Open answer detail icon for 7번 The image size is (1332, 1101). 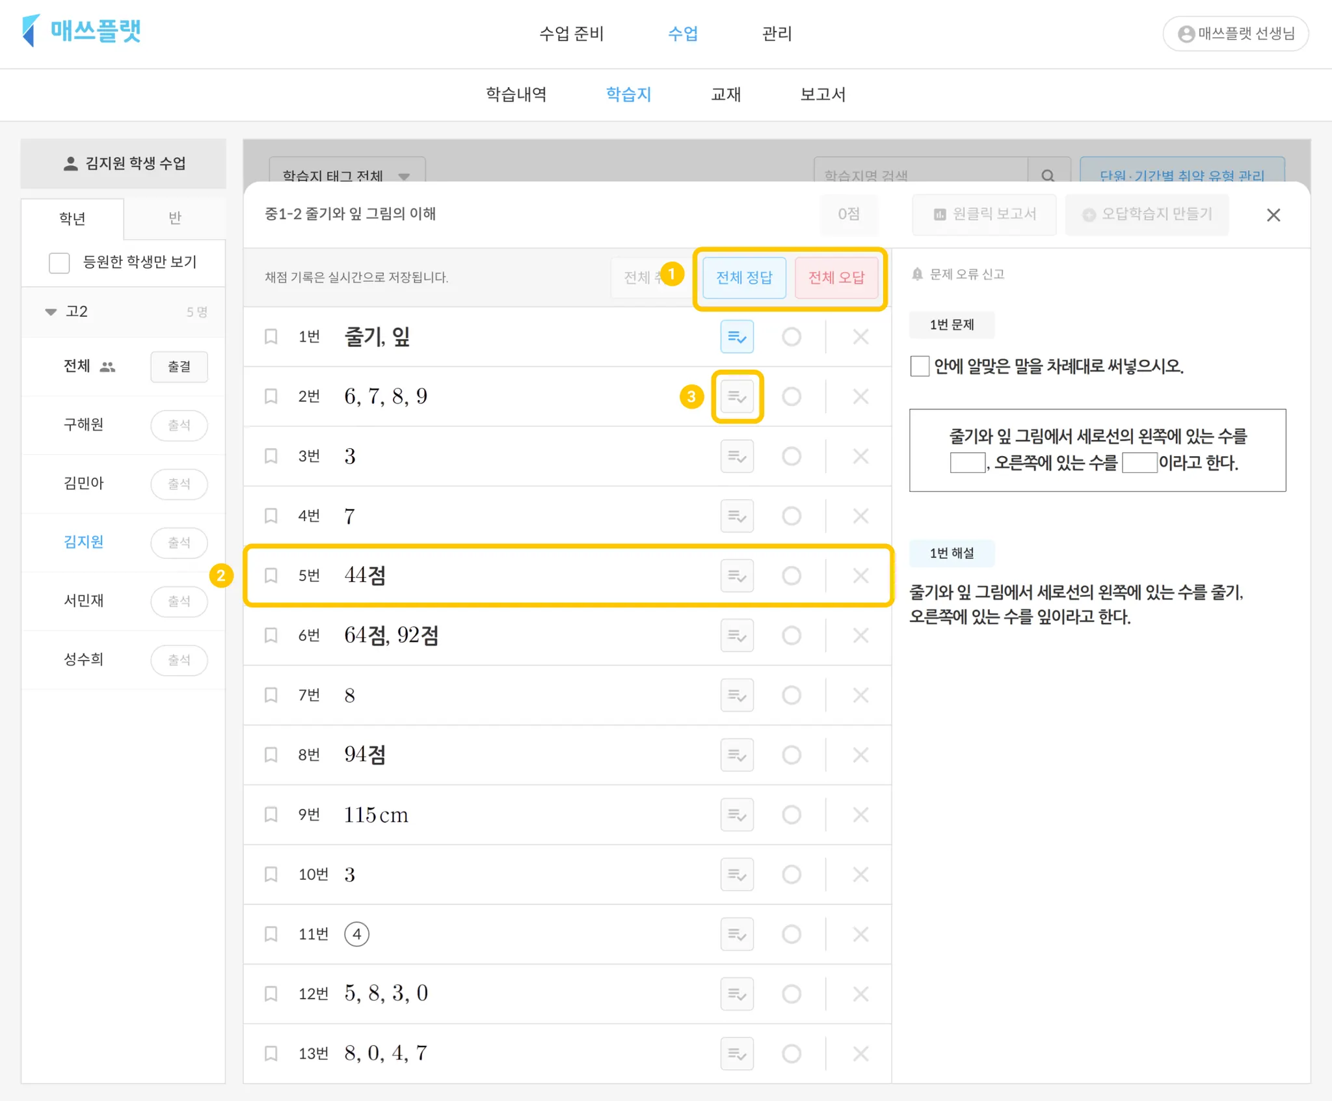(736, 695)
